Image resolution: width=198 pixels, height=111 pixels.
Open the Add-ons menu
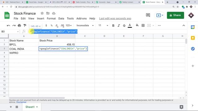(x=81, y=18)
